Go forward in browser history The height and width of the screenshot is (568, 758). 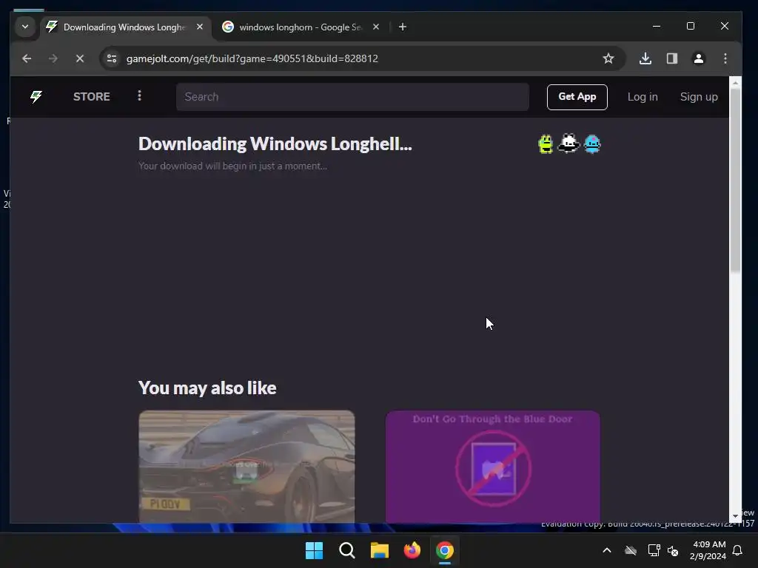pyautogui.click(x=53, y=58)
